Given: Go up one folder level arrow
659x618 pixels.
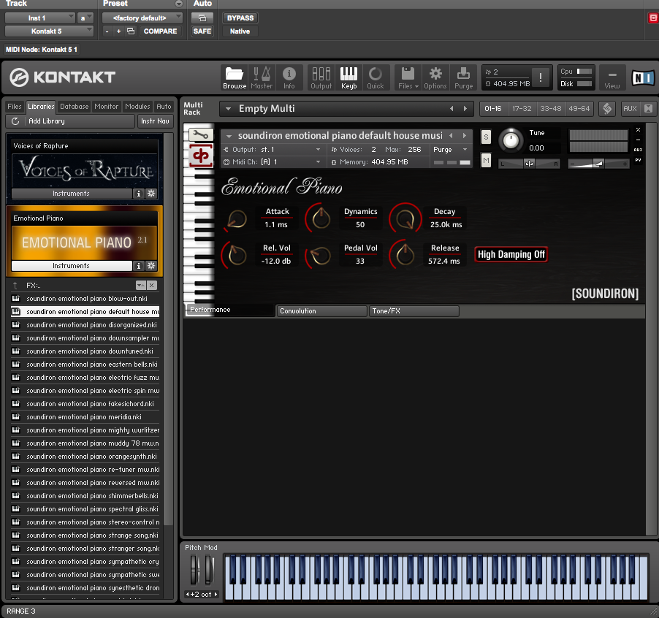Looking at the screenshot, I should pos(15,286).
